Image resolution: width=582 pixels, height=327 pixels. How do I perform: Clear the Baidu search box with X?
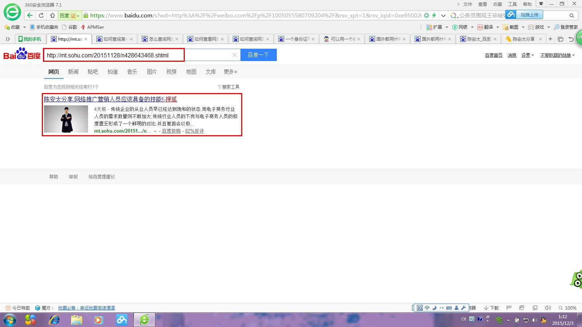pos(235,55)
